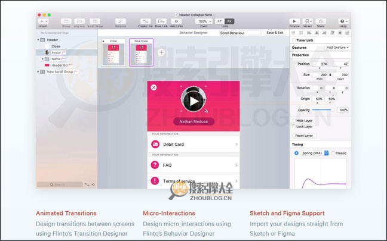The width and height of the screenshot is (387, 241).
Task: Click the Share toolbar icon
Action: coord(321,21)
